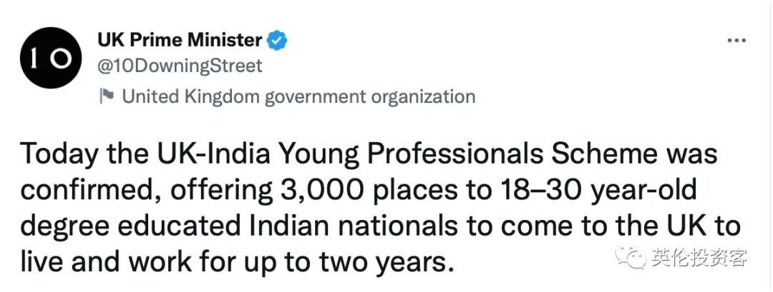Click the blue verified checkmark badge
The height and width of the screenshot is (292, 773).
click(276, 41)
